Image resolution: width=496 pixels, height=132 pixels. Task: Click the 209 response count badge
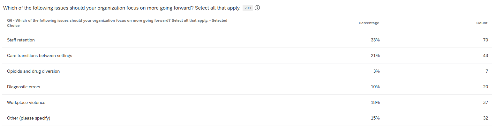pyautogui.click(x=248, y=8)
